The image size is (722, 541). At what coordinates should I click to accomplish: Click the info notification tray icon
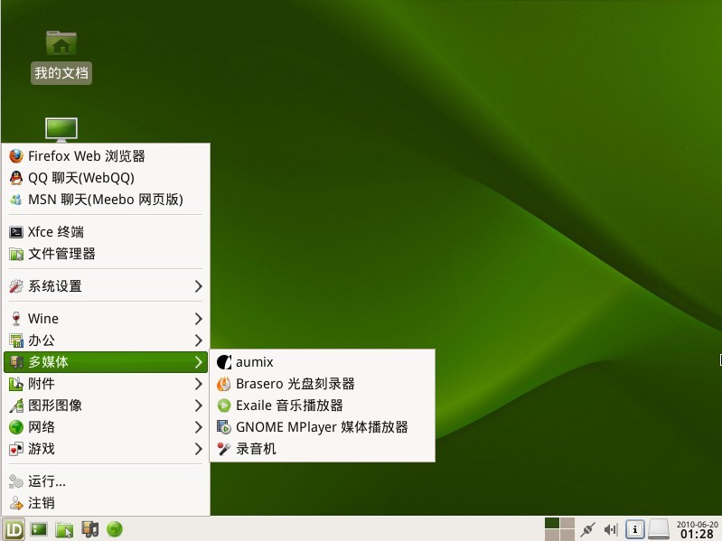click(635, 529)
